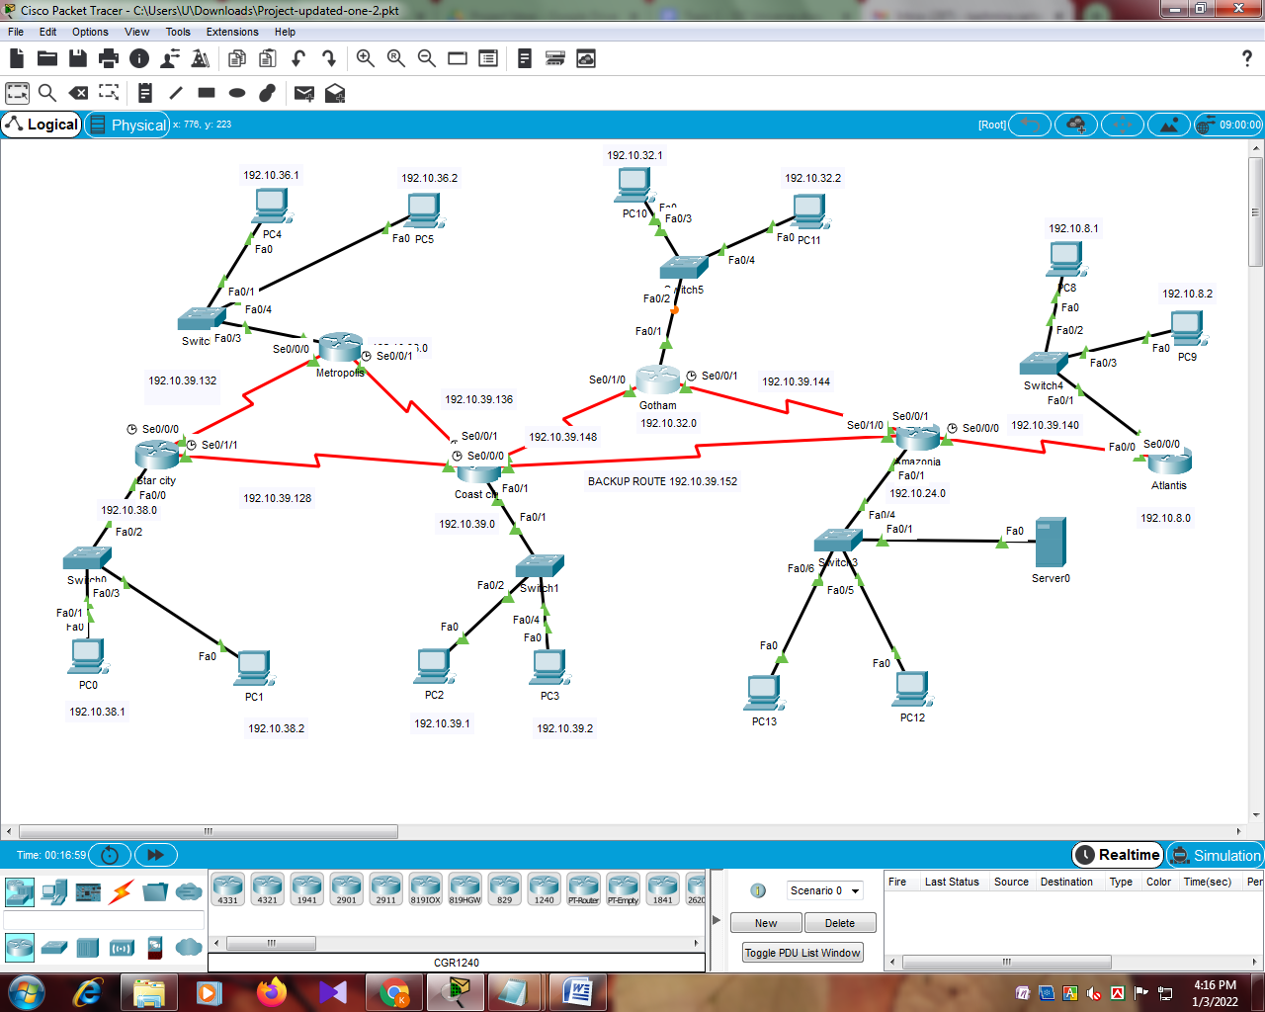Open the Activity Wizard
Viewport: 1265px width, 1012px height.
pos(200,58)
